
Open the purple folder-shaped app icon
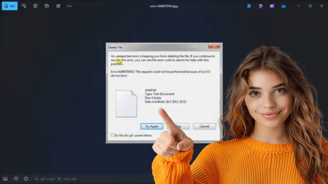click(272, 6)
